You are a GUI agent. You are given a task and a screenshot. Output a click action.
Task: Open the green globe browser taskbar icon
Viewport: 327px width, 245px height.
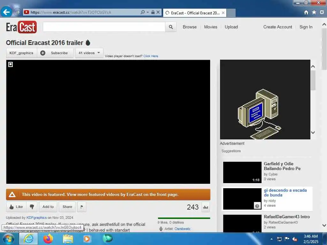[107, 238]
